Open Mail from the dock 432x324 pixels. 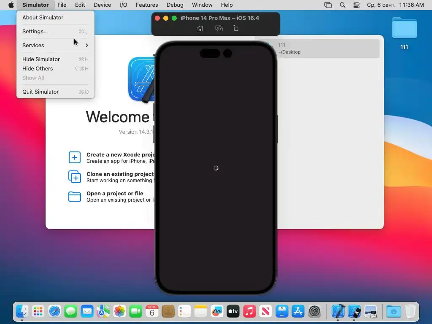[x=87, y=312]
